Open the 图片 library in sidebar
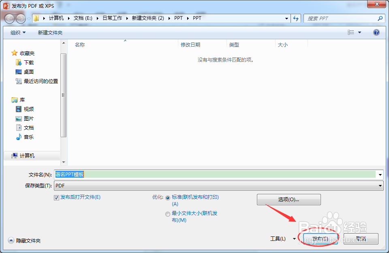Viewport: 389px width, 253px height. point(27,118)
